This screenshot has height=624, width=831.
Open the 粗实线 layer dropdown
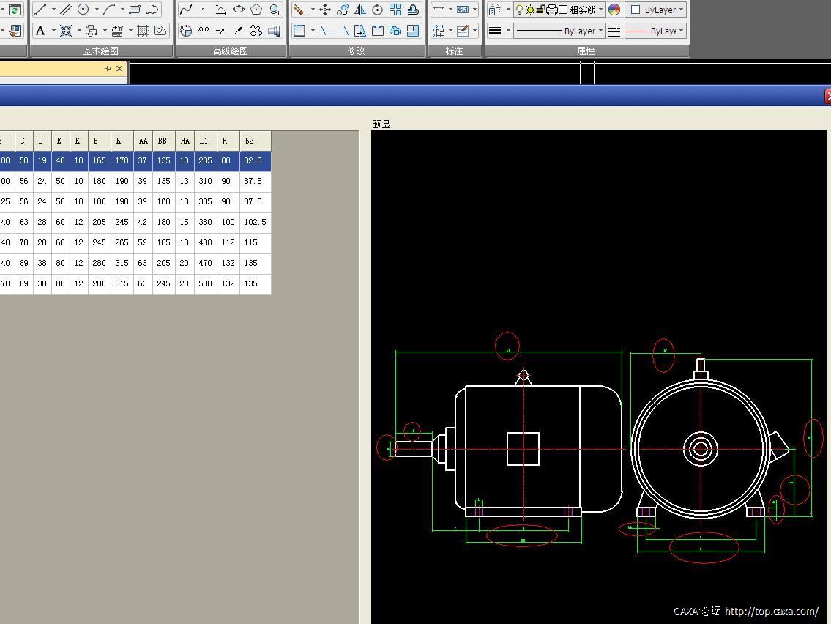tap(600, 10)
